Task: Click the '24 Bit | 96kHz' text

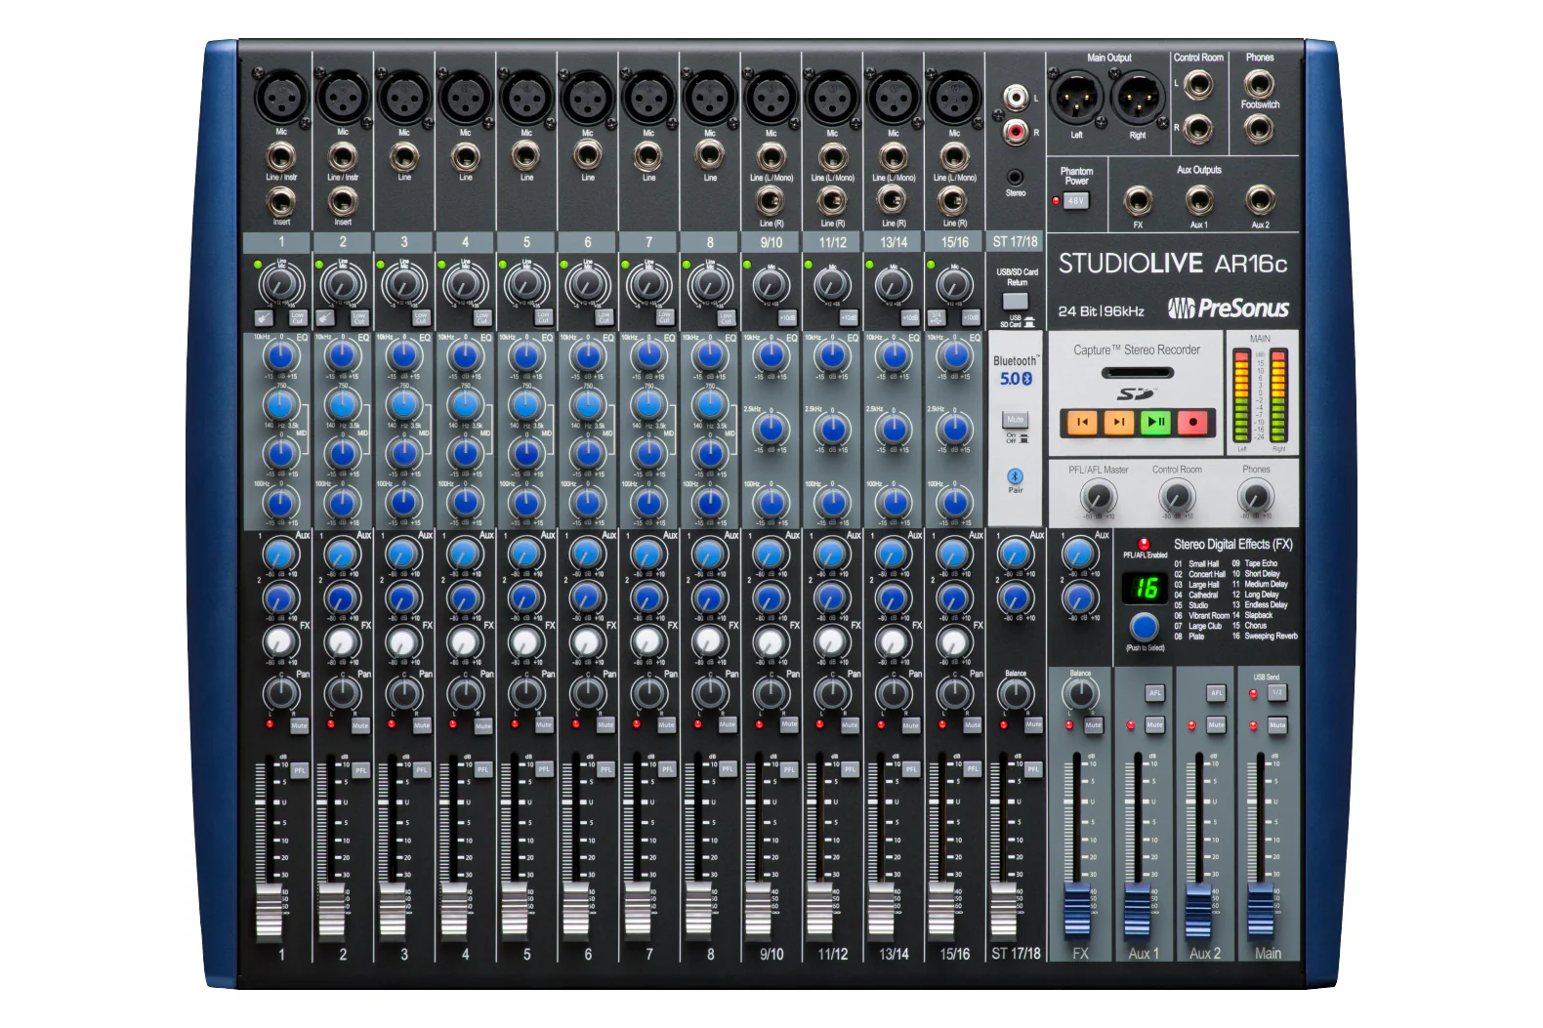Action: tap(1102, 311)
